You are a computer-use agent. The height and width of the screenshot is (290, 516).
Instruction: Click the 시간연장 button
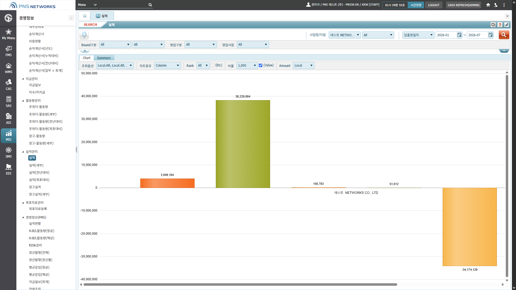416,5
